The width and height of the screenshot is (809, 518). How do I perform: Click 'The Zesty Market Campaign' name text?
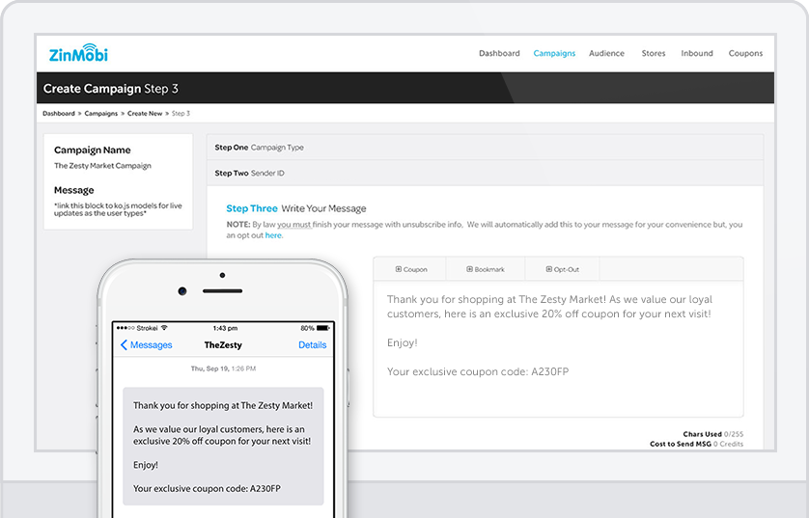[x=102, y=166]
